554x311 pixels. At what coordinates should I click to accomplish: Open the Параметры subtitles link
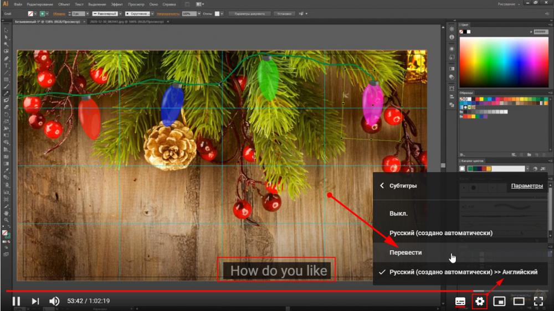[527, 186]
